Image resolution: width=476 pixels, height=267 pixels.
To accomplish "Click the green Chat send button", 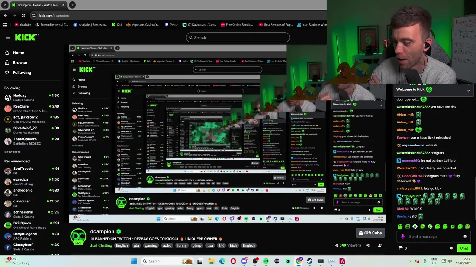I will (x=464, y=248).
